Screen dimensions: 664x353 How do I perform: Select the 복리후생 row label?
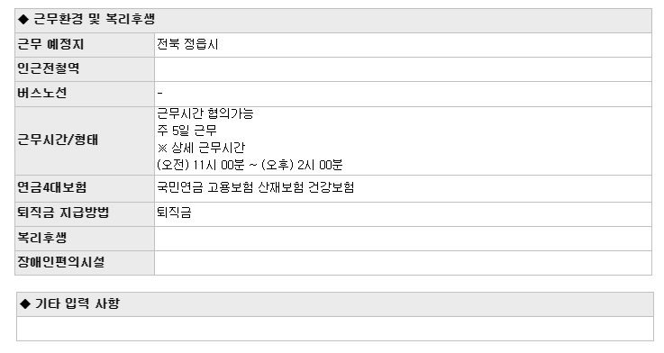click(85, 239)
